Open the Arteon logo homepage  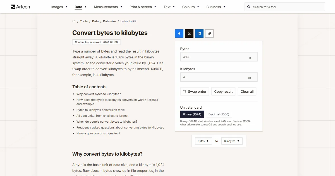click(x=20, y=7)
